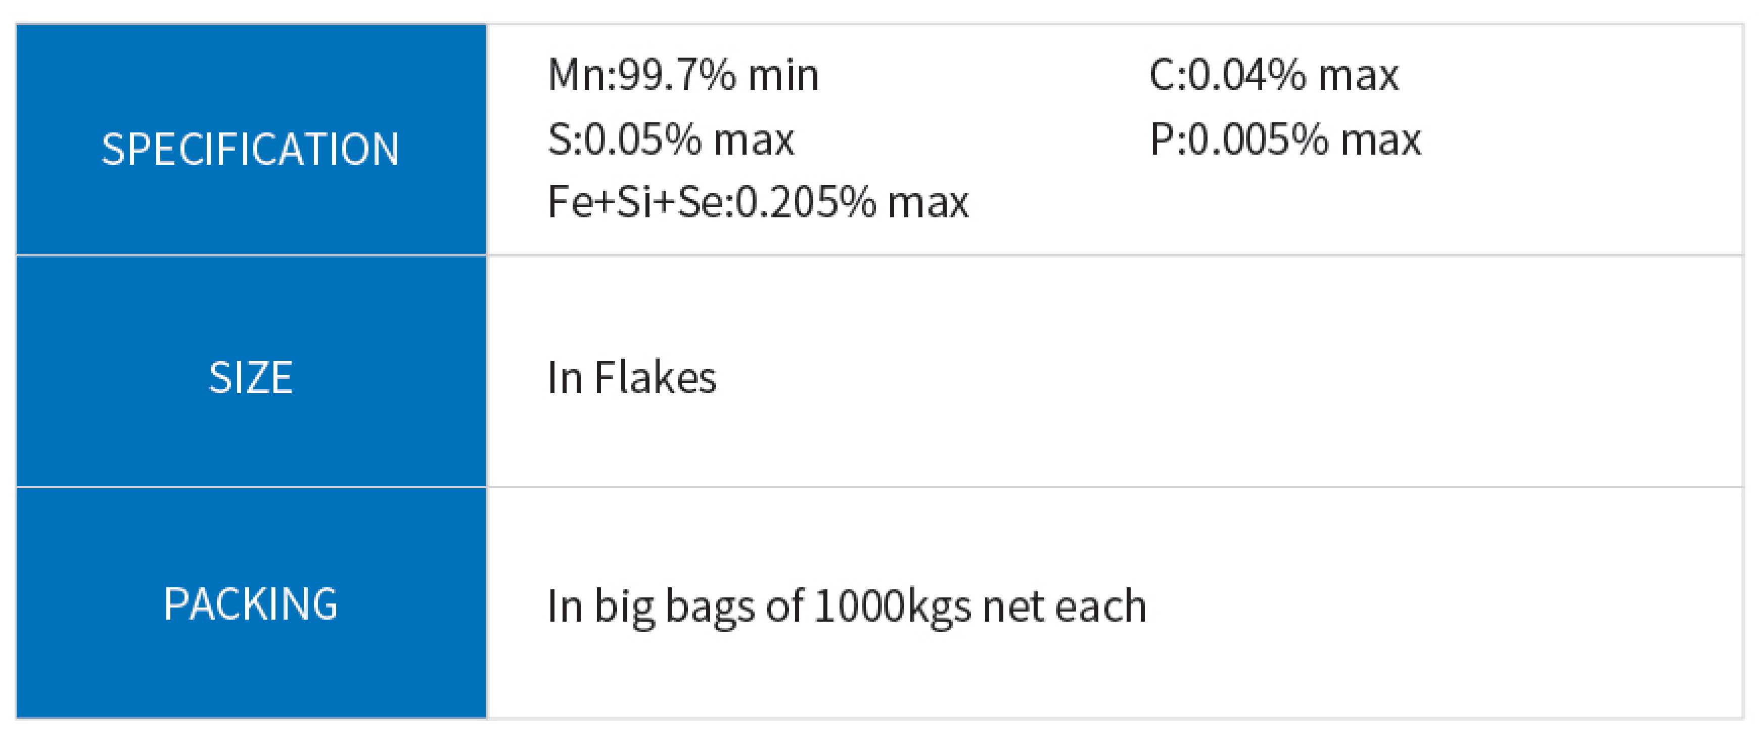Click the SPECIFICATION header cell
Viewport: 1762px width, 746px height.
point(250,139)
